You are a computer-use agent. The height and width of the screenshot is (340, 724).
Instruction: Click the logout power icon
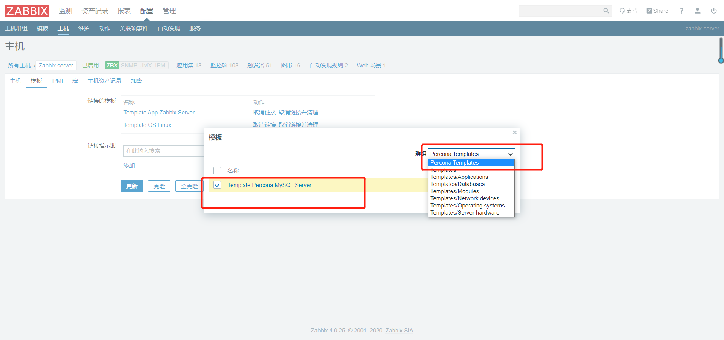714,11
